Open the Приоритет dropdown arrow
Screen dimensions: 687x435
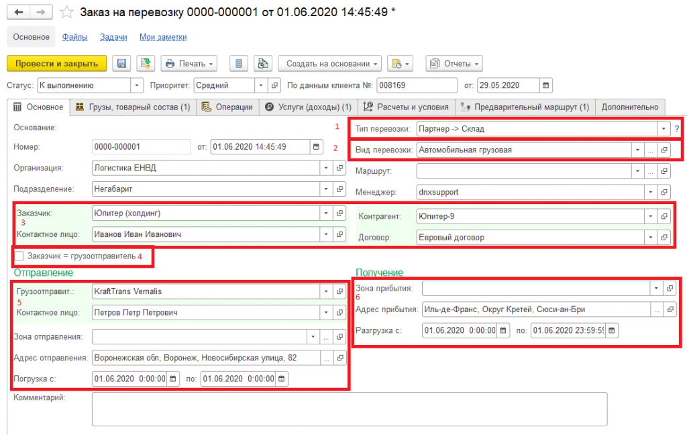pyautogui.click(x=260, y=85)
